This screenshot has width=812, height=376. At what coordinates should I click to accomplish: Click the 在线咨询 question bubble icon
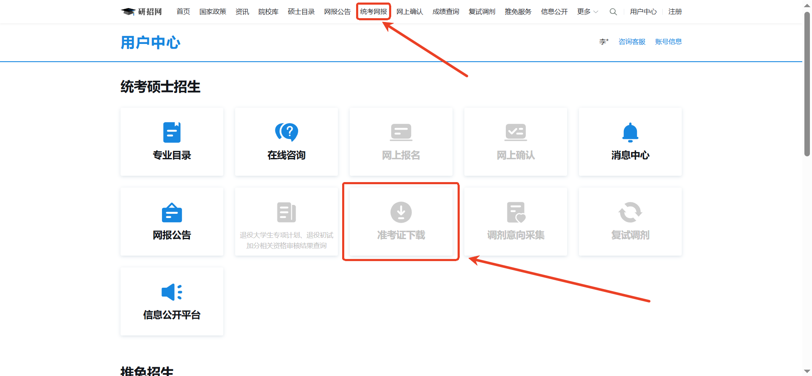click(286, 132)
